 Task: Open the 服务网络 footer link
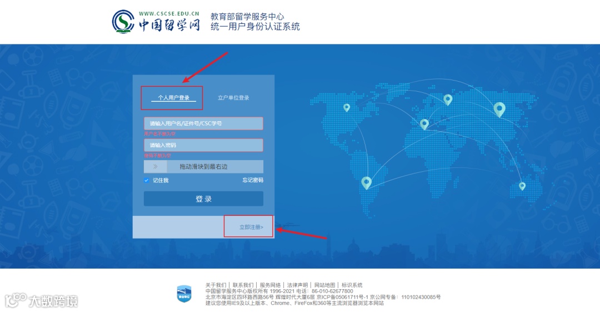pyautogui.click(x=270, y=285)
